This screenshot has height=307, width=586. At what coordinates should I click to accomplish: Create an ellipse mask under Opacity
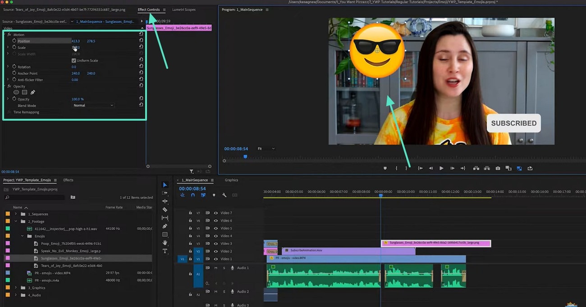pos(16,92)
